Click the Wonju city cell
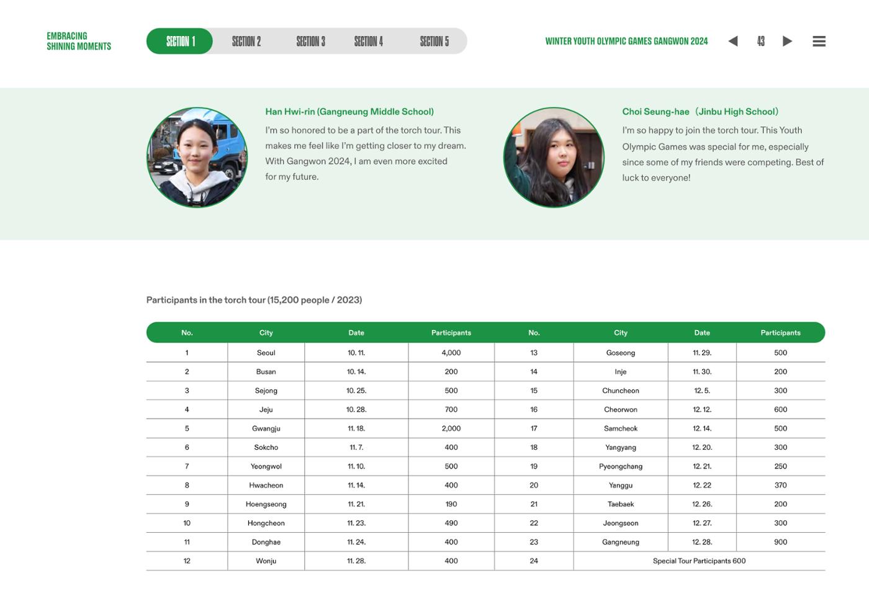The height and width of the screenshot is (614, 869). (266, 561)
